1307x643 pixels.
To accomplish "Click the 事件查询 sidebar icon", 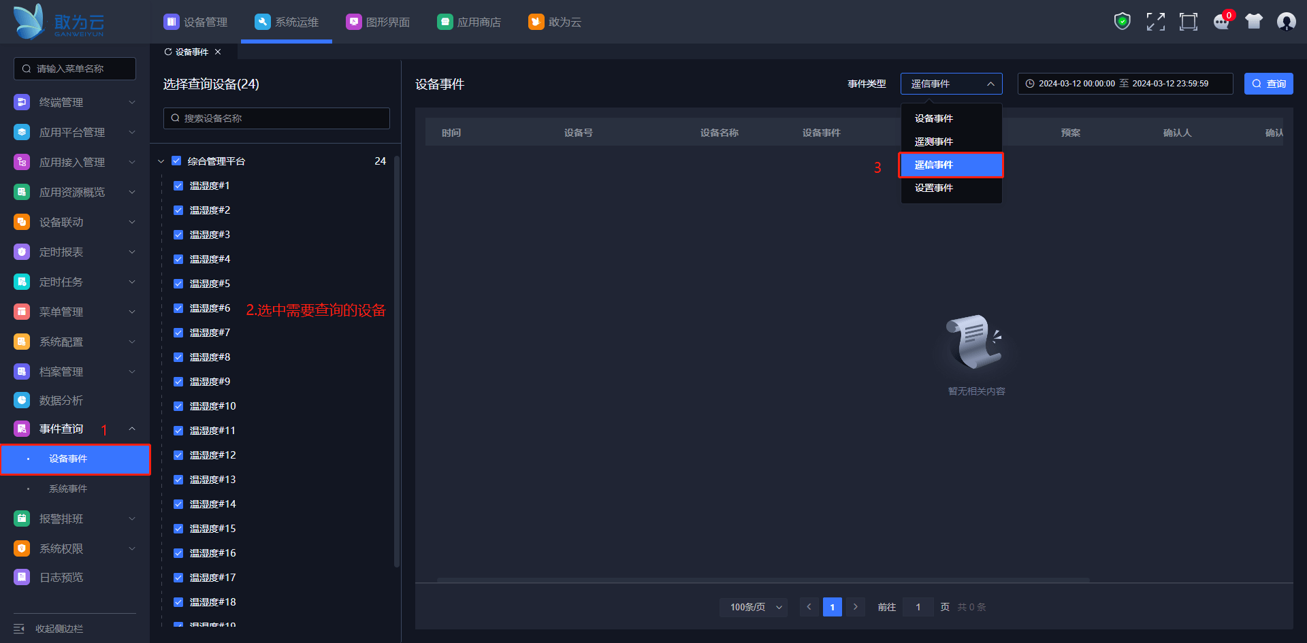I will pos(22,429).
